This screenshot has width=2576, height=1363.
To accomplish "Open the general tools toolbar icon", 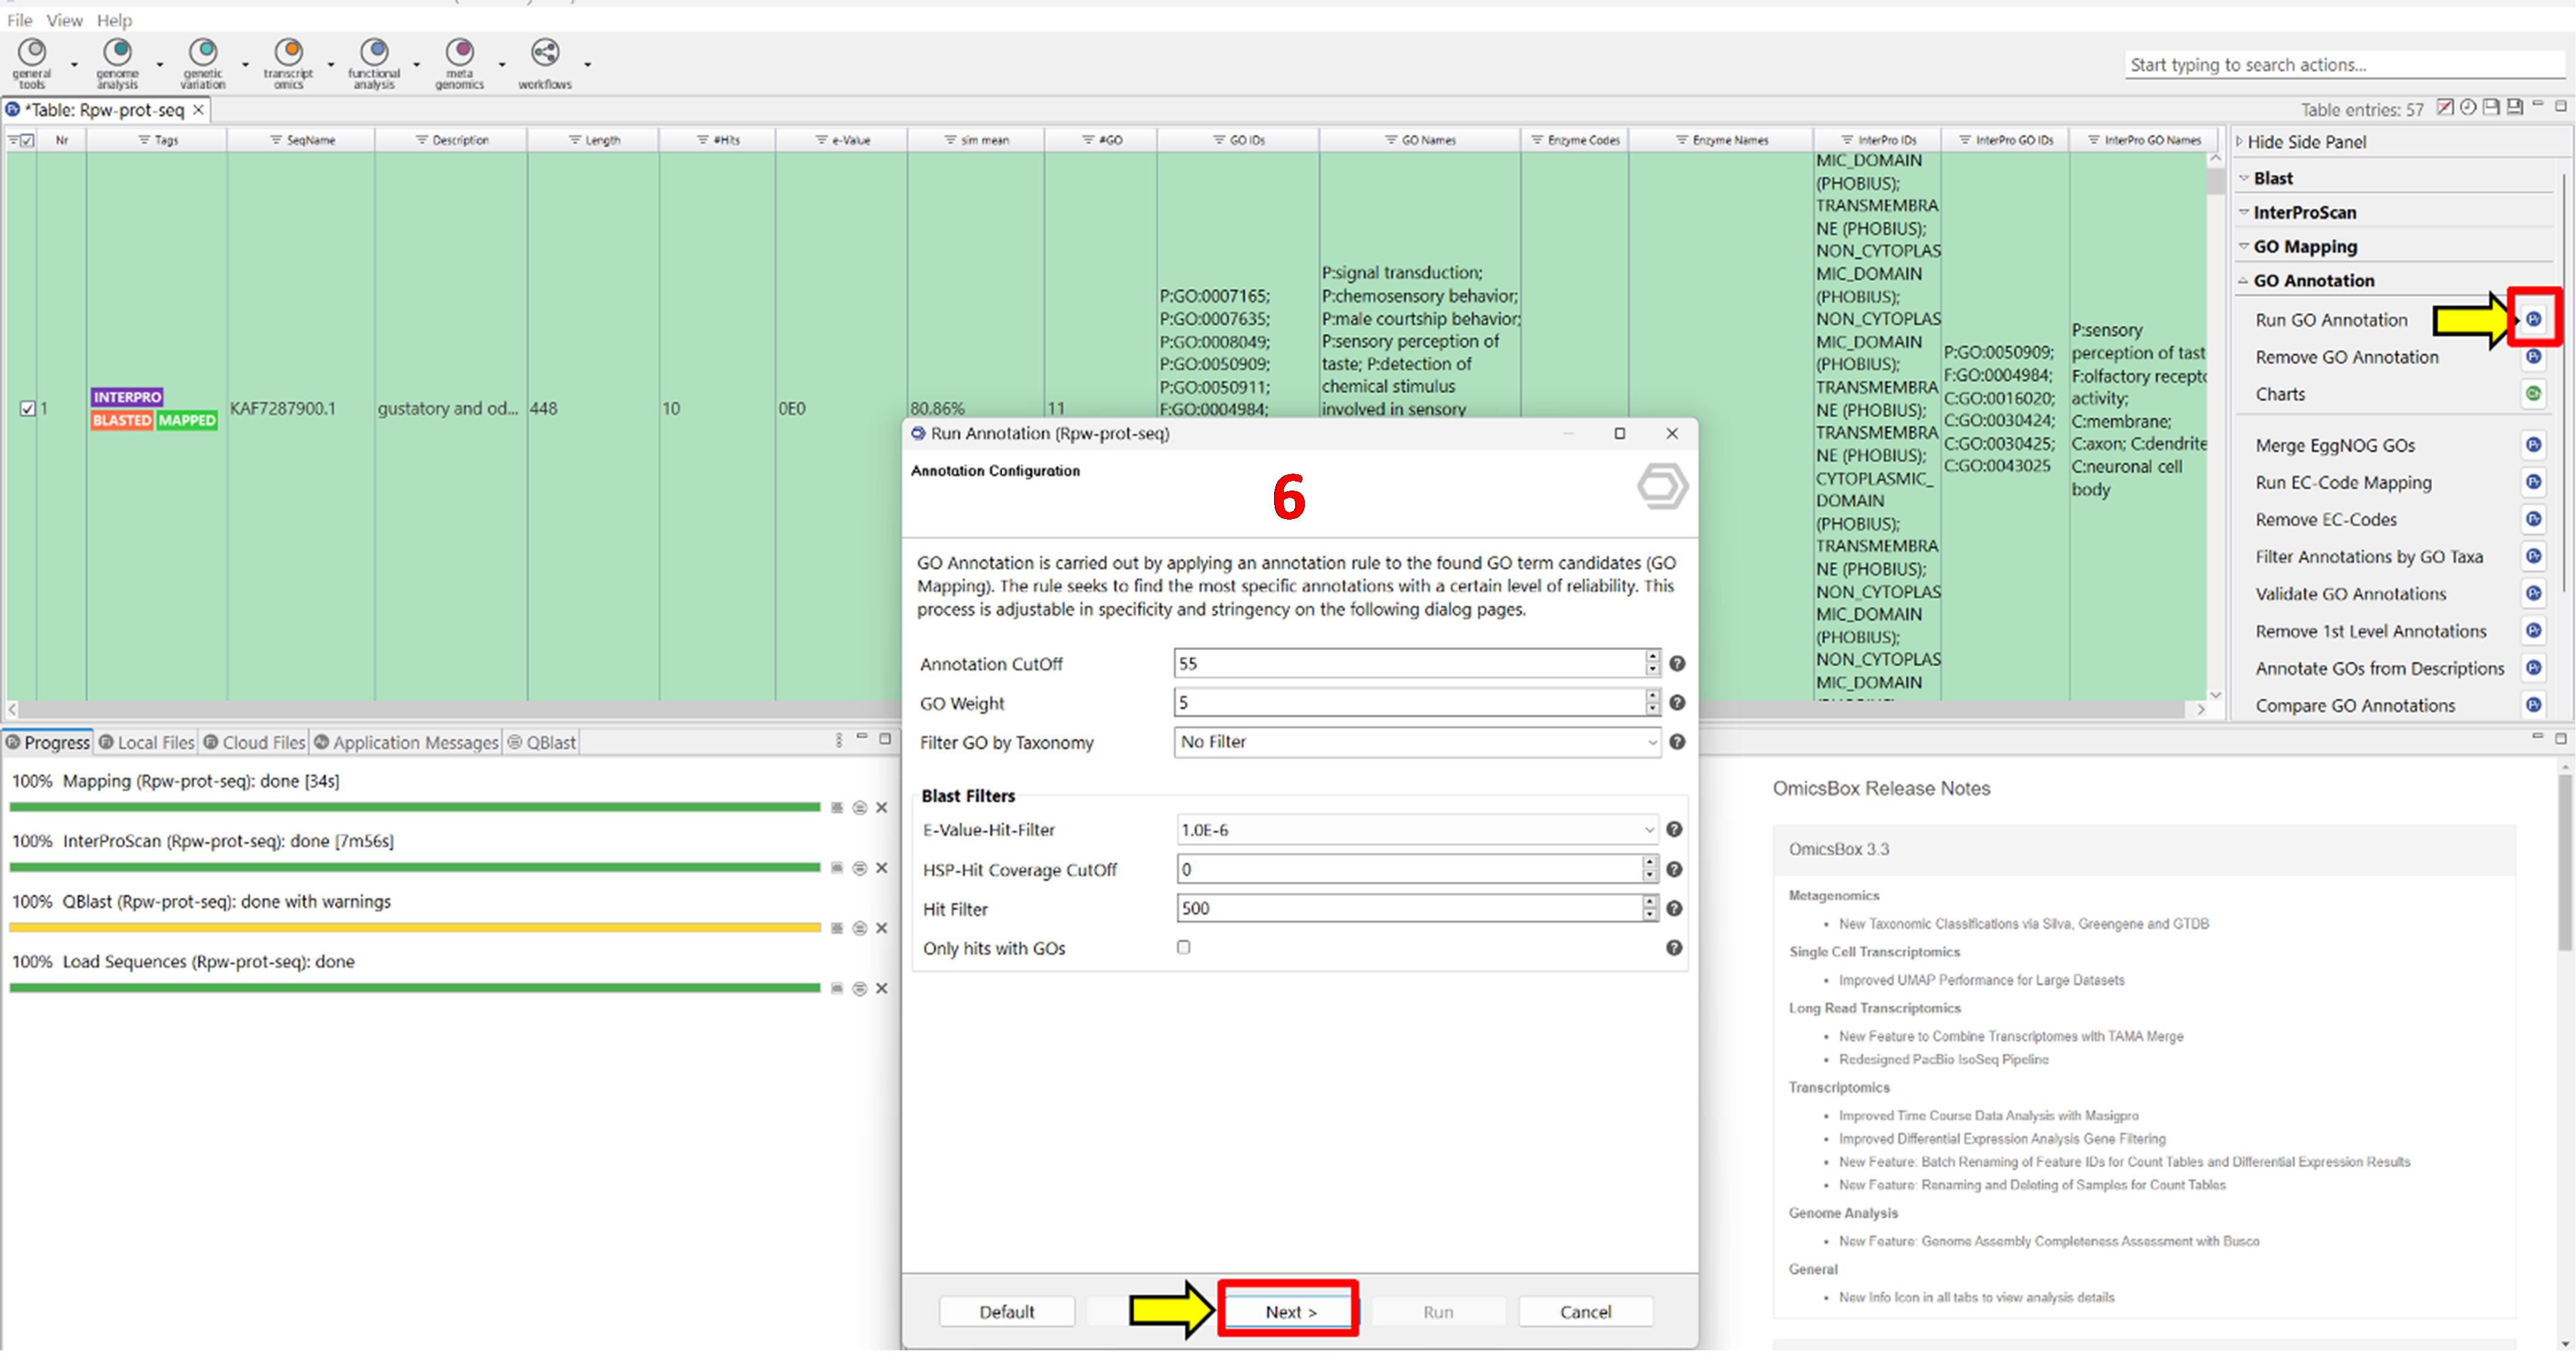I will pos(32,52).
